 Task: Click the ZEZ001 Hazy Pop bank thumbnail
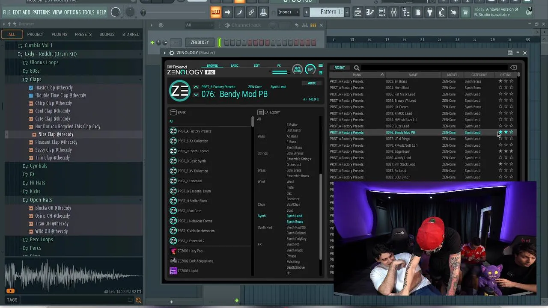[173, 251]
